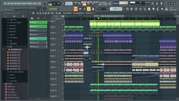Viewport: 179px width, 101px height.
Task: Open the Channel rack view icon
Action: click(136, 9)
